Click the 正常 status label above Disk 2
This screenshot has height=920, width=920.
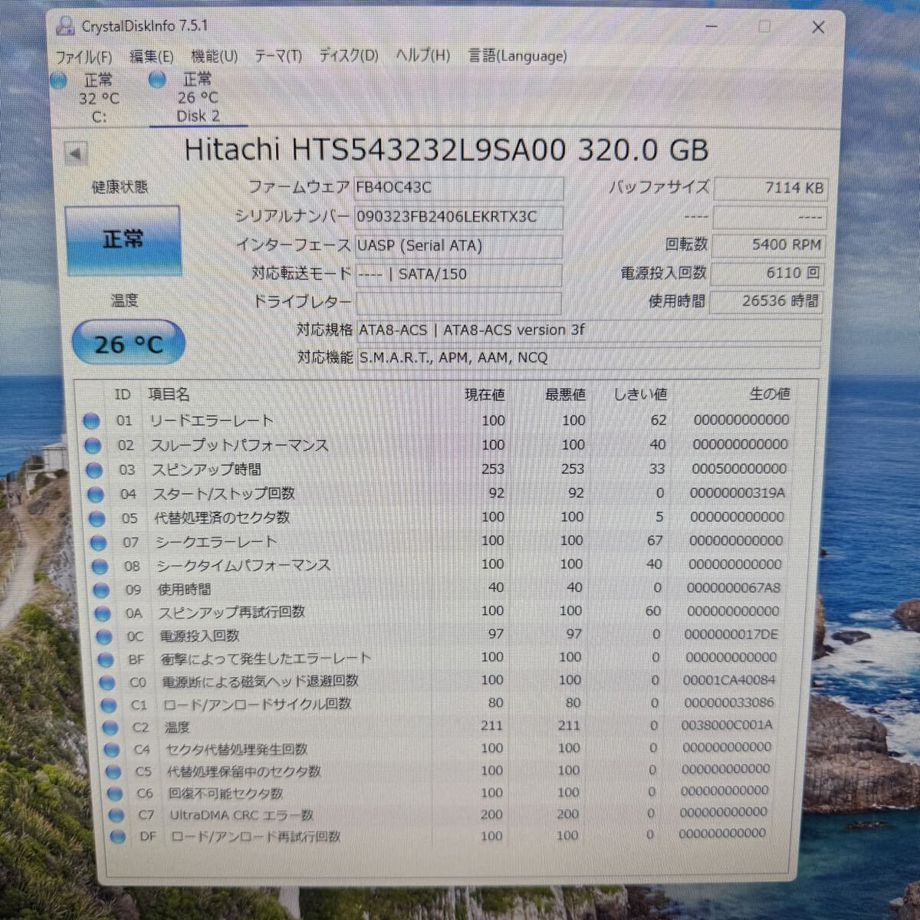click(198, 80)
